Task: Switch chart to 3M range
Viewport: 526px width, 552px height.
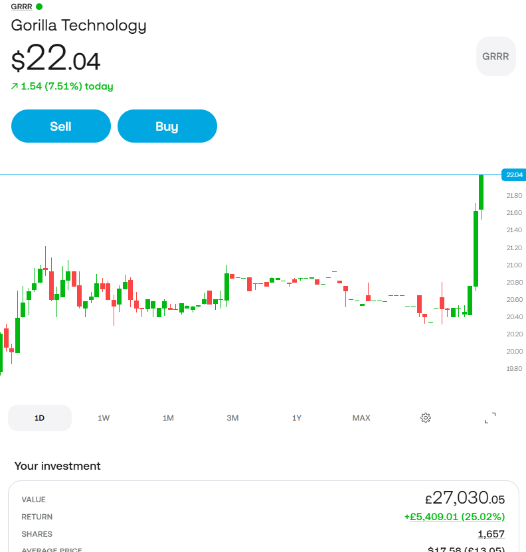Action: (232, 418)
